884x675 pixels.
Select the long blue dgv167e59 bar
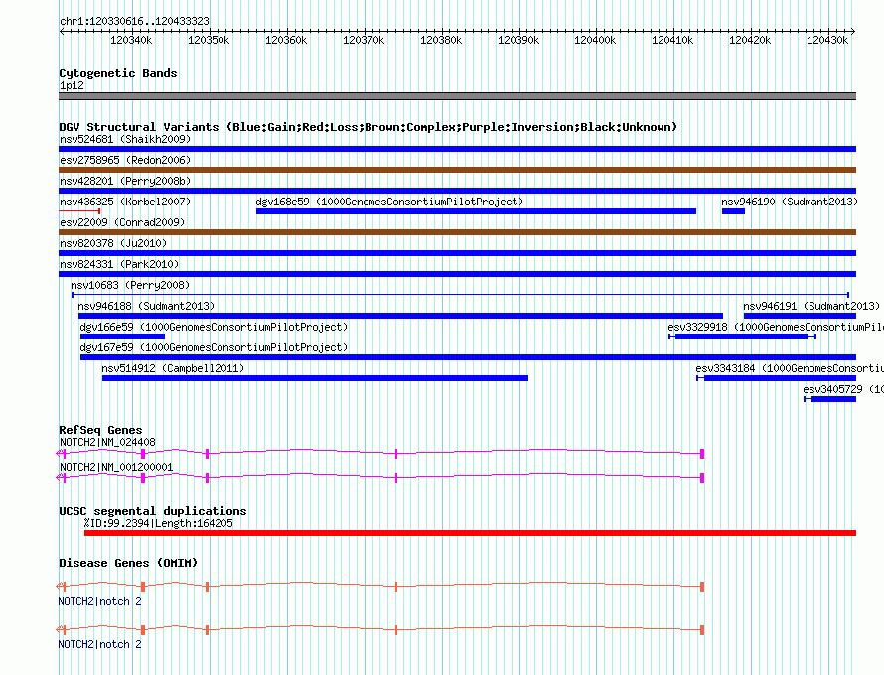pos(468,357)
